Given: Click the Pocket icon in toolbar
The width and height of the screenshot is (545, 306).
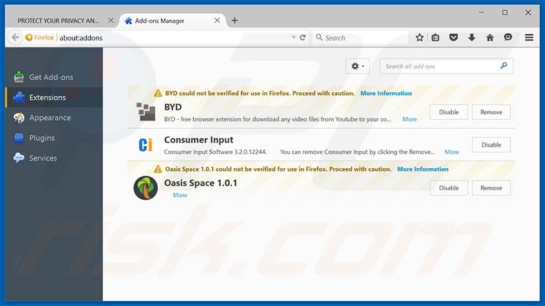Looking at the screenshot, I should coord(453,37).
